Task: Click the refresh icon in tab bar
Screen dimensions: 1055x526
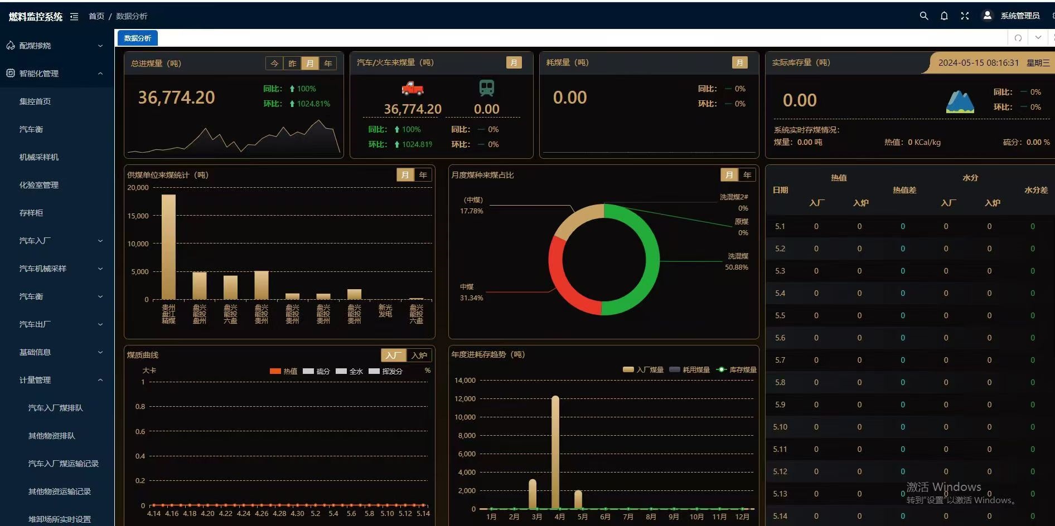Action: coord(1018,38)
